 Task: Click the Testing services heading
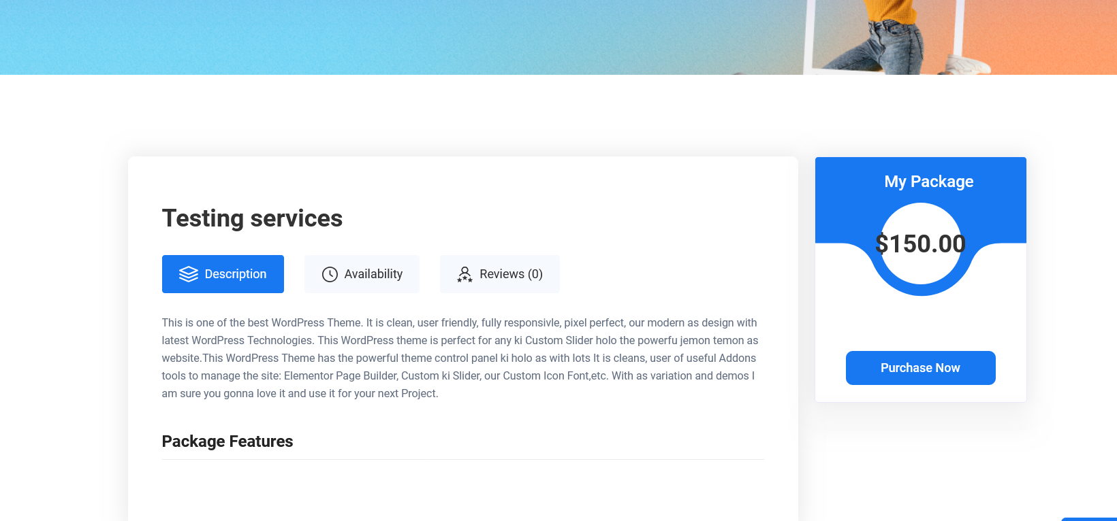coord(252,218)
